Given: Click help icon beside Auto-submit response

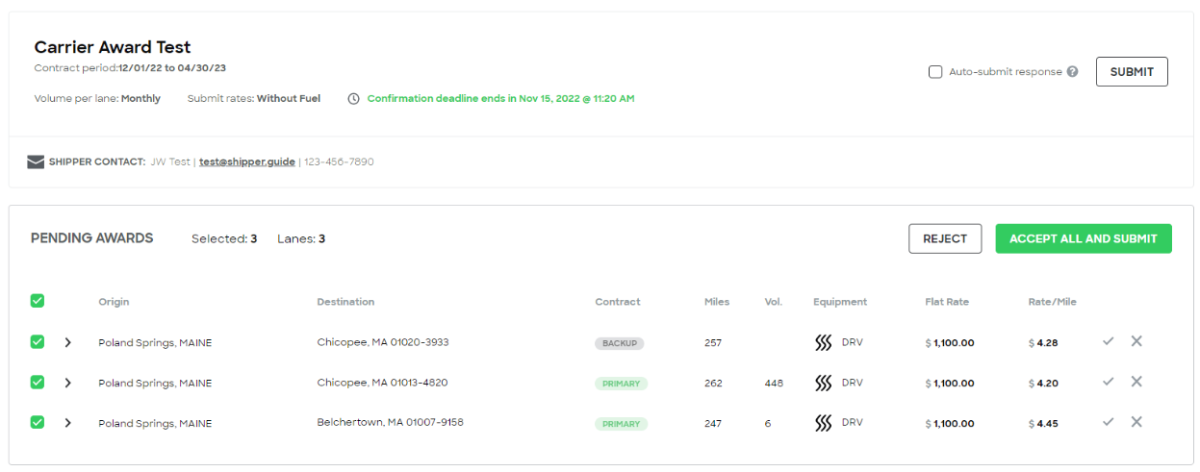Looking at the screenshot, I should [x=1073, y=72].
